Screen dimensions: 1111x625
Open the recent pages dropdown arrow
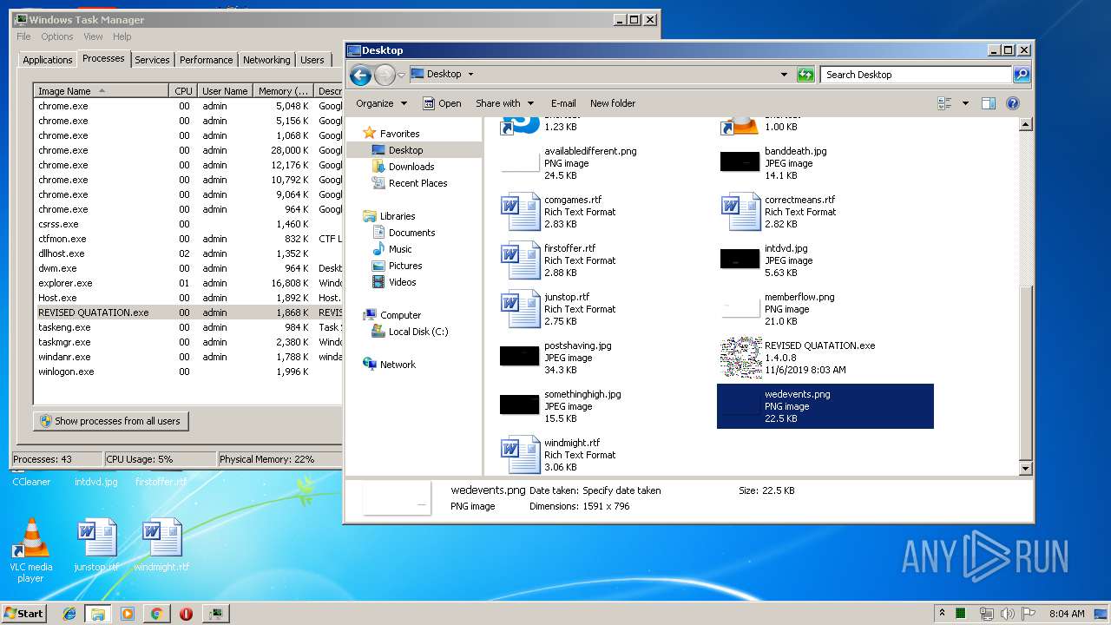(x=402, y=76)
